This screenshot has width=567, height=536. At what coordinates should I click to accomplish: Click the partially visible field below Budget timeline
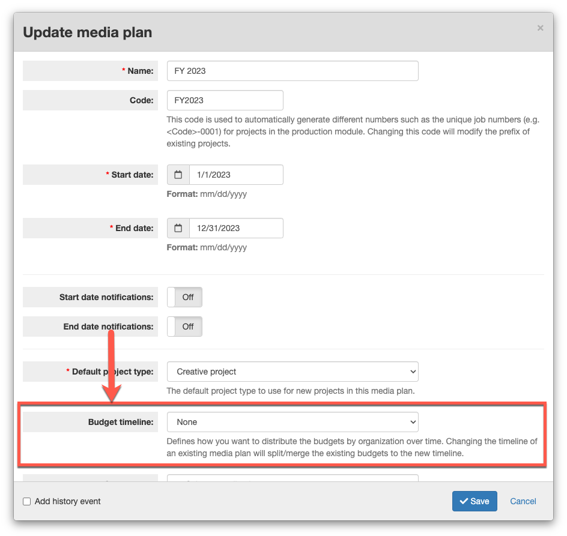[x=293, y=478]
